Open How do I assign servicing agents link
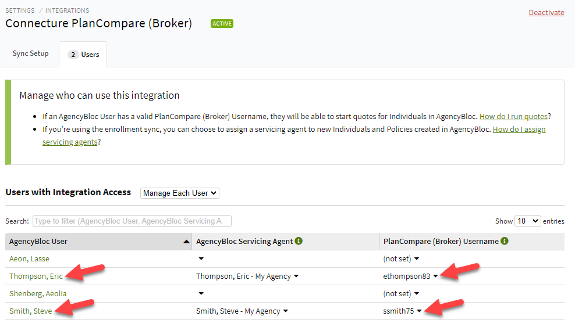 (x=519, y=130)
